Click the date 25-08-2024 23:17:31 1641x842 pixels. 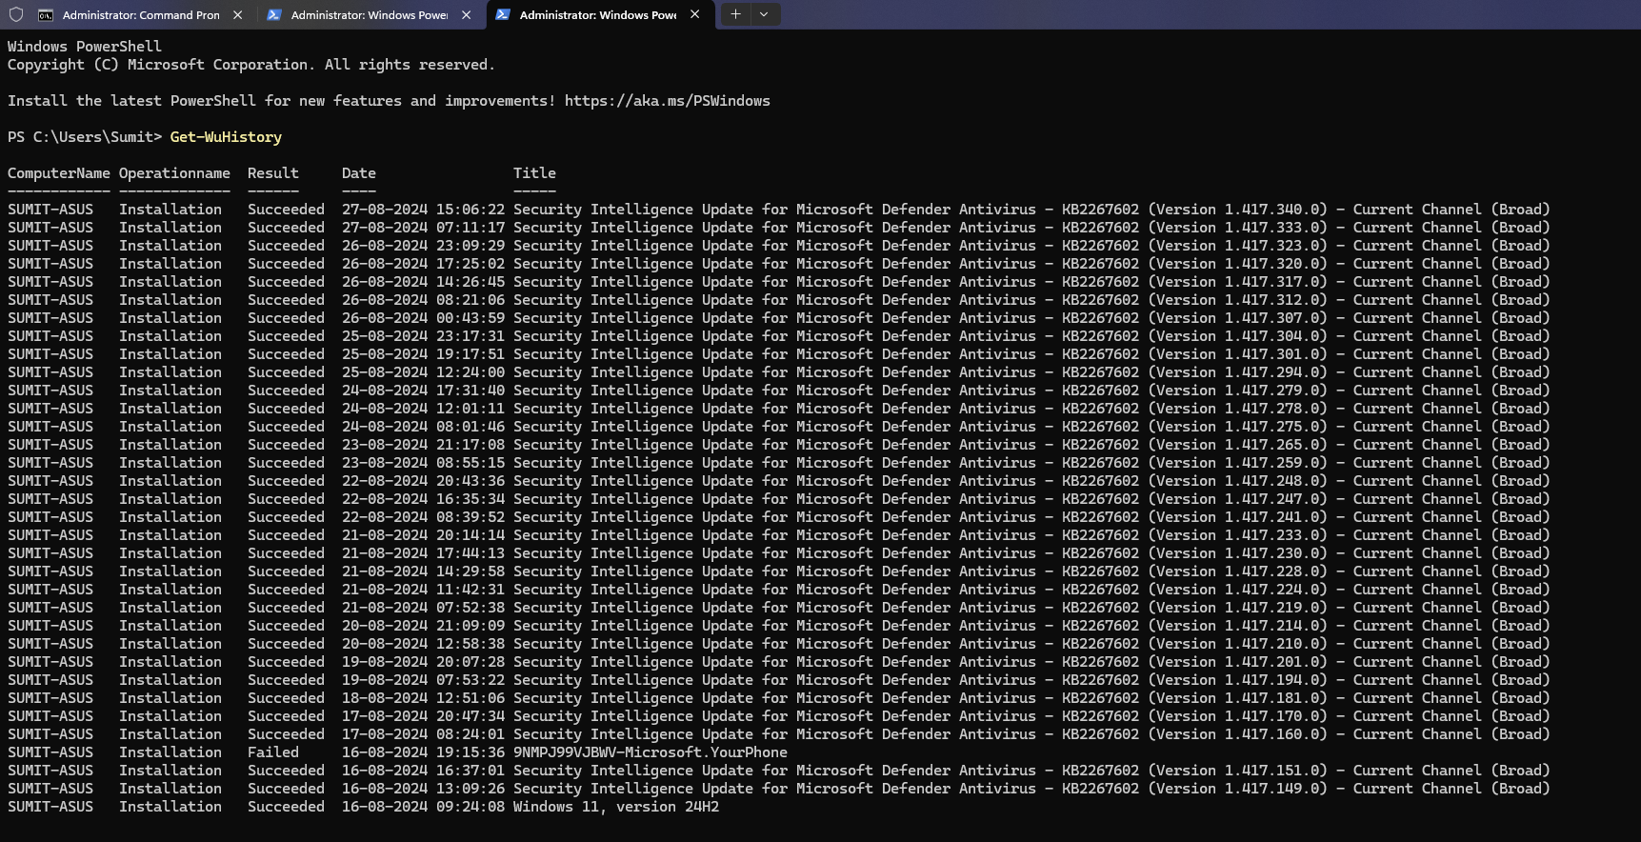coord(423,336)
